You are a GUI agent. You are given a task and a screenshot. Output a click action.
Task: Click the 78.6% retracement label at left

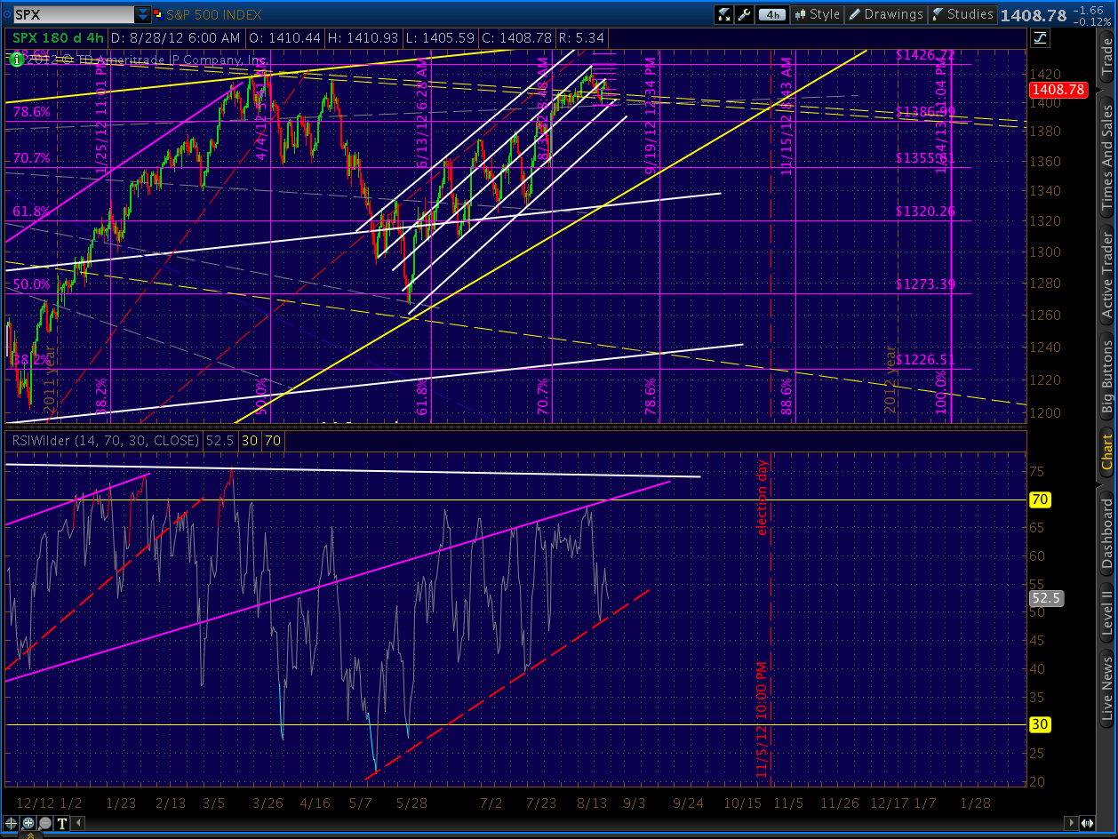31,112
